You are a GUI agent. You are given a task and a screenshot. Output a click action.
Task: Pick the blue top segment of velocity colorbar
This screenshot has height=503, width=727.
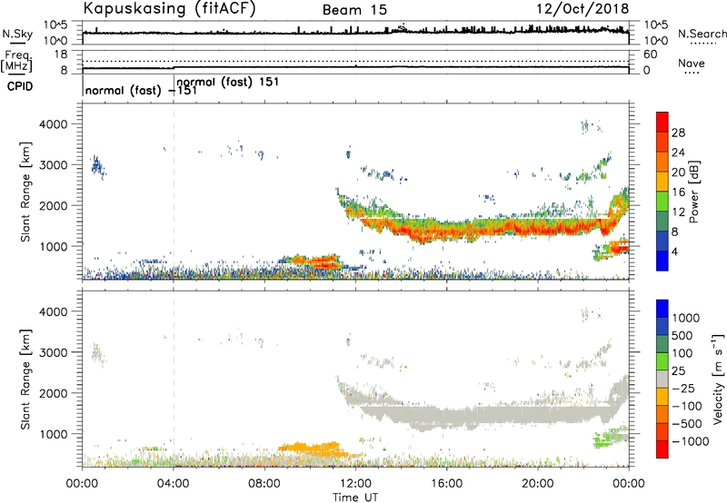662,309
